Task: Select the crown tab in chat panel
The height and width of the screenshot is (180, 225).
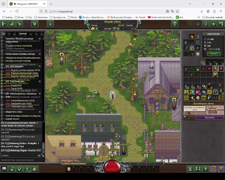Action: tap(31, 34)
